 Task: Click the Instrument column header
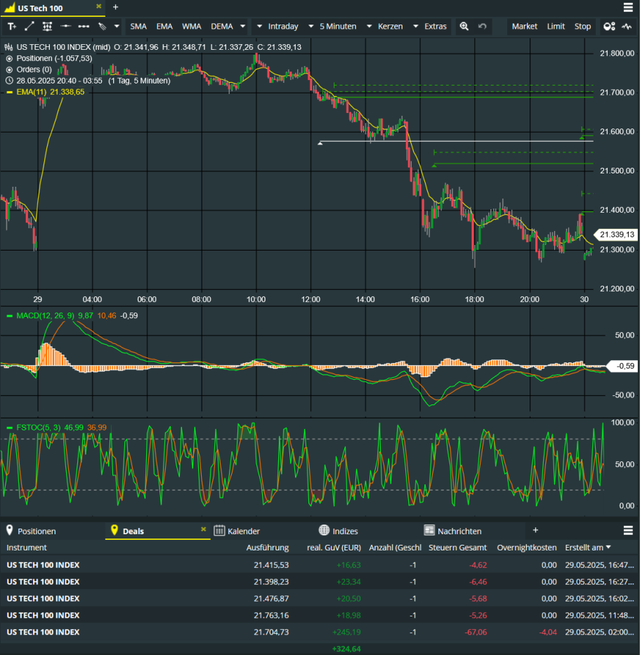point(27,548)
